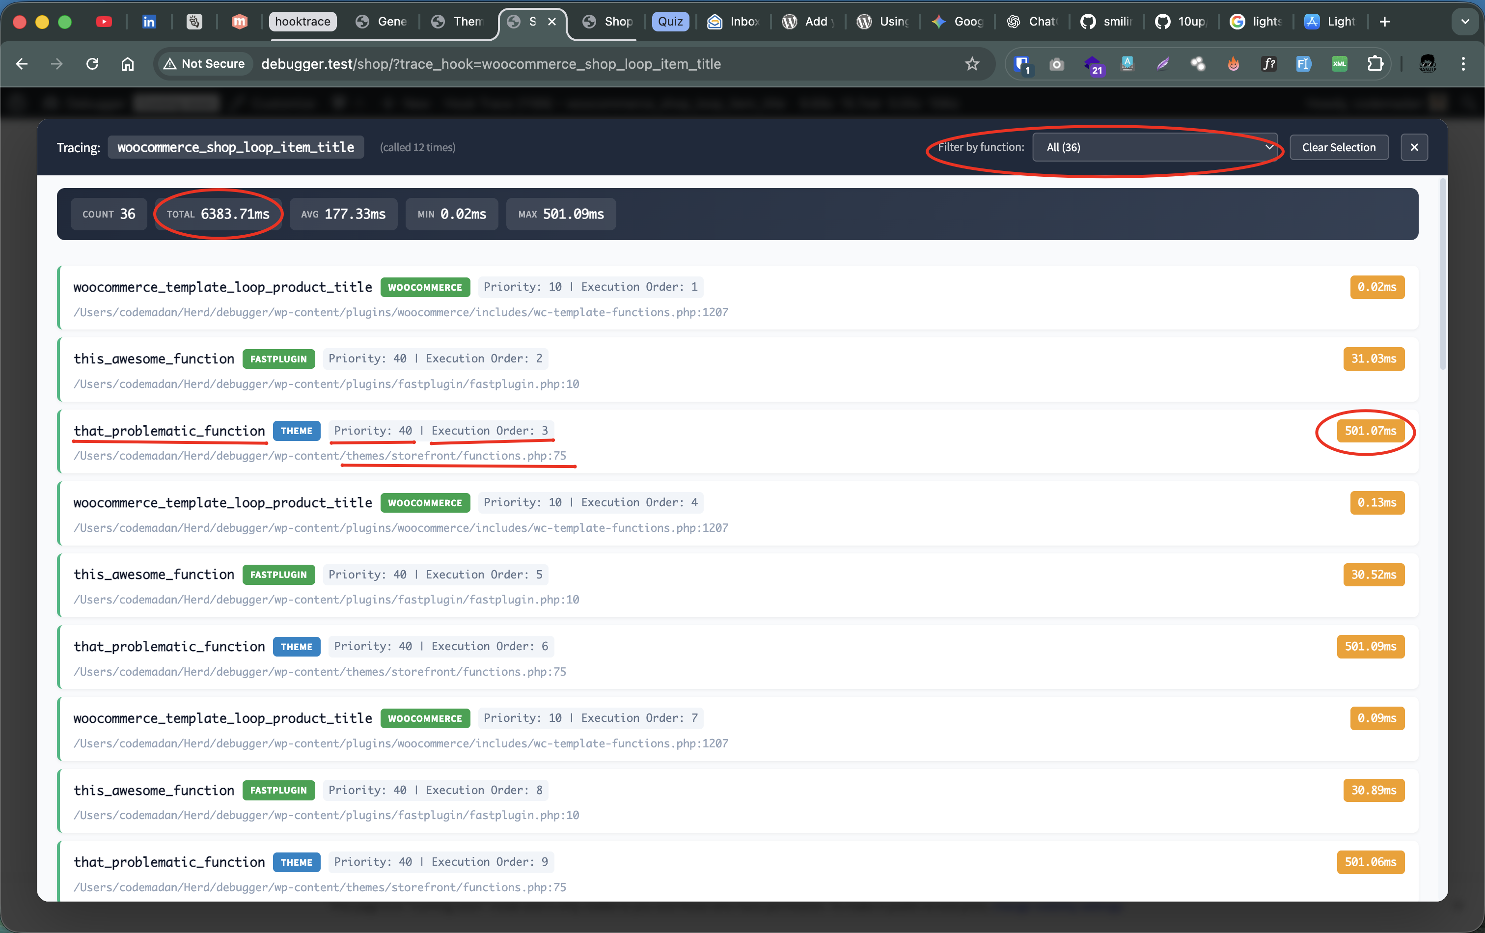
Task: Select that_problematic_function in Execution Order 6 row
Action: click(x=169, y=646)
